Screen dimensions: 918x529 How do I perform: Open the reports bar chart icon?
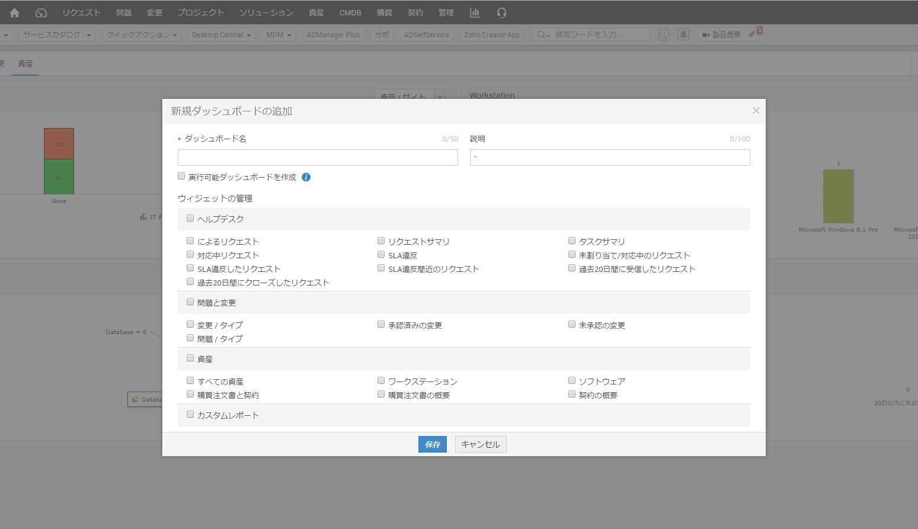click(475, 12)
